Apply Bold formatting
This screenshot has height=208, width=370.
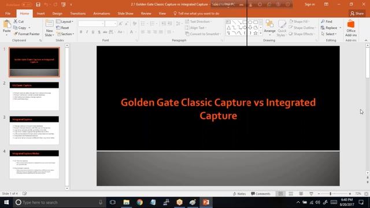[x=81, y=32]
